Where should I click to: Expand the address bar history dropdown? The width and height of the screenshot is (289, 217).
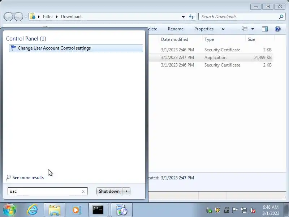click(x=183, y=17)
